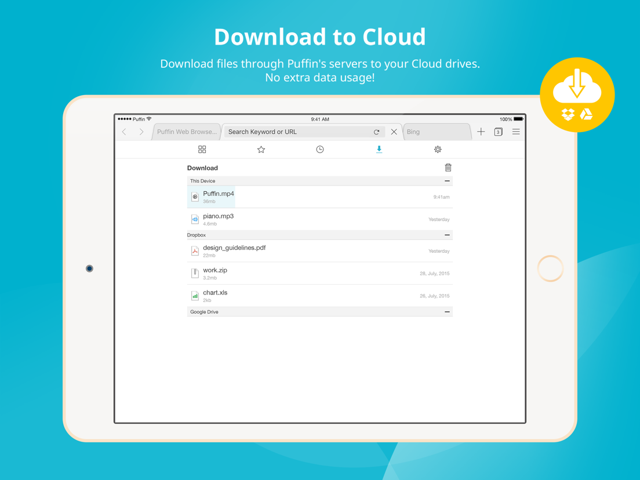The width and height of the screenshot is (640, 480).
Task: Open design_guidelines.pdf
Action: pyautogui.click(x=320, y=251)
